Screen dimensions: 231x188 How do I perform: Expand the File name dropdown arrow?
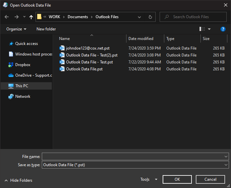[226, 157]
